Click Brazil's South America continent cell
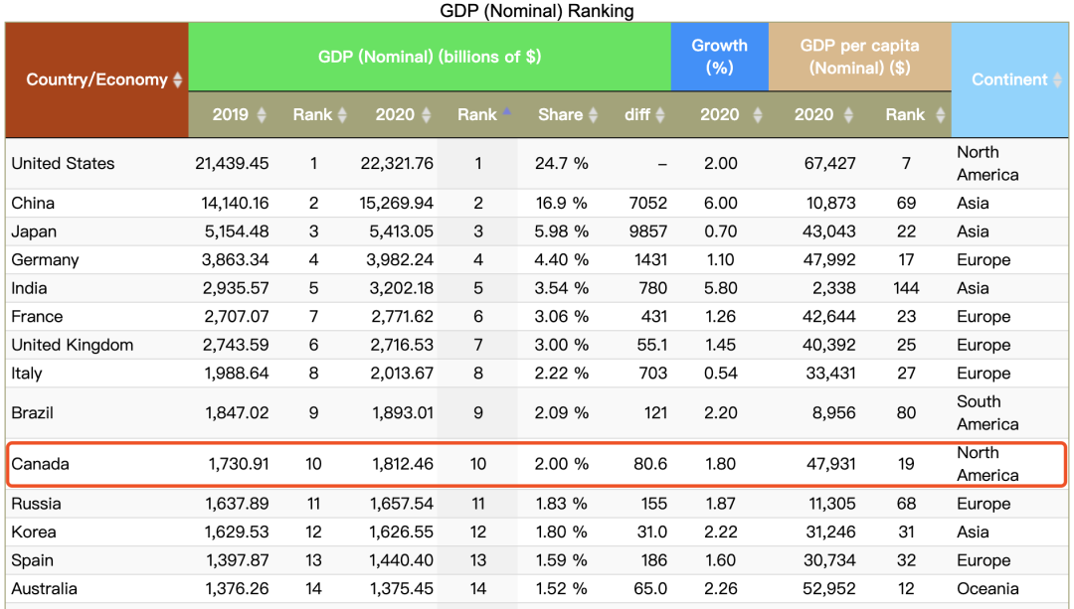This screenshot has height=609, width=1074. (x=987, y=413)
